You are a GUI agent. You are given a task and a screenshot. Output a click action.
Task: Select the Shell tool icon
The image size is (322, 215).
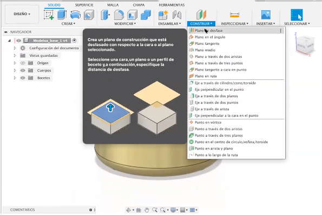click(132, 15)
